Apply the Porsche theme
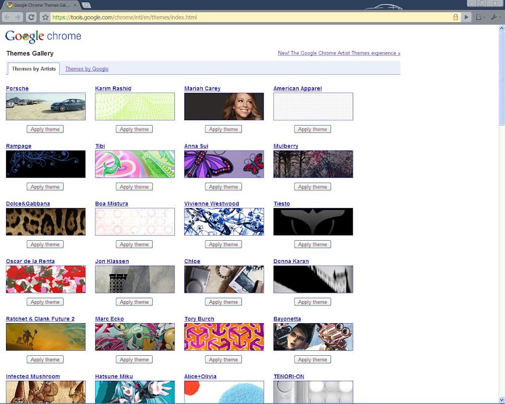The image size is (505, 404). [x=45, y=129]
